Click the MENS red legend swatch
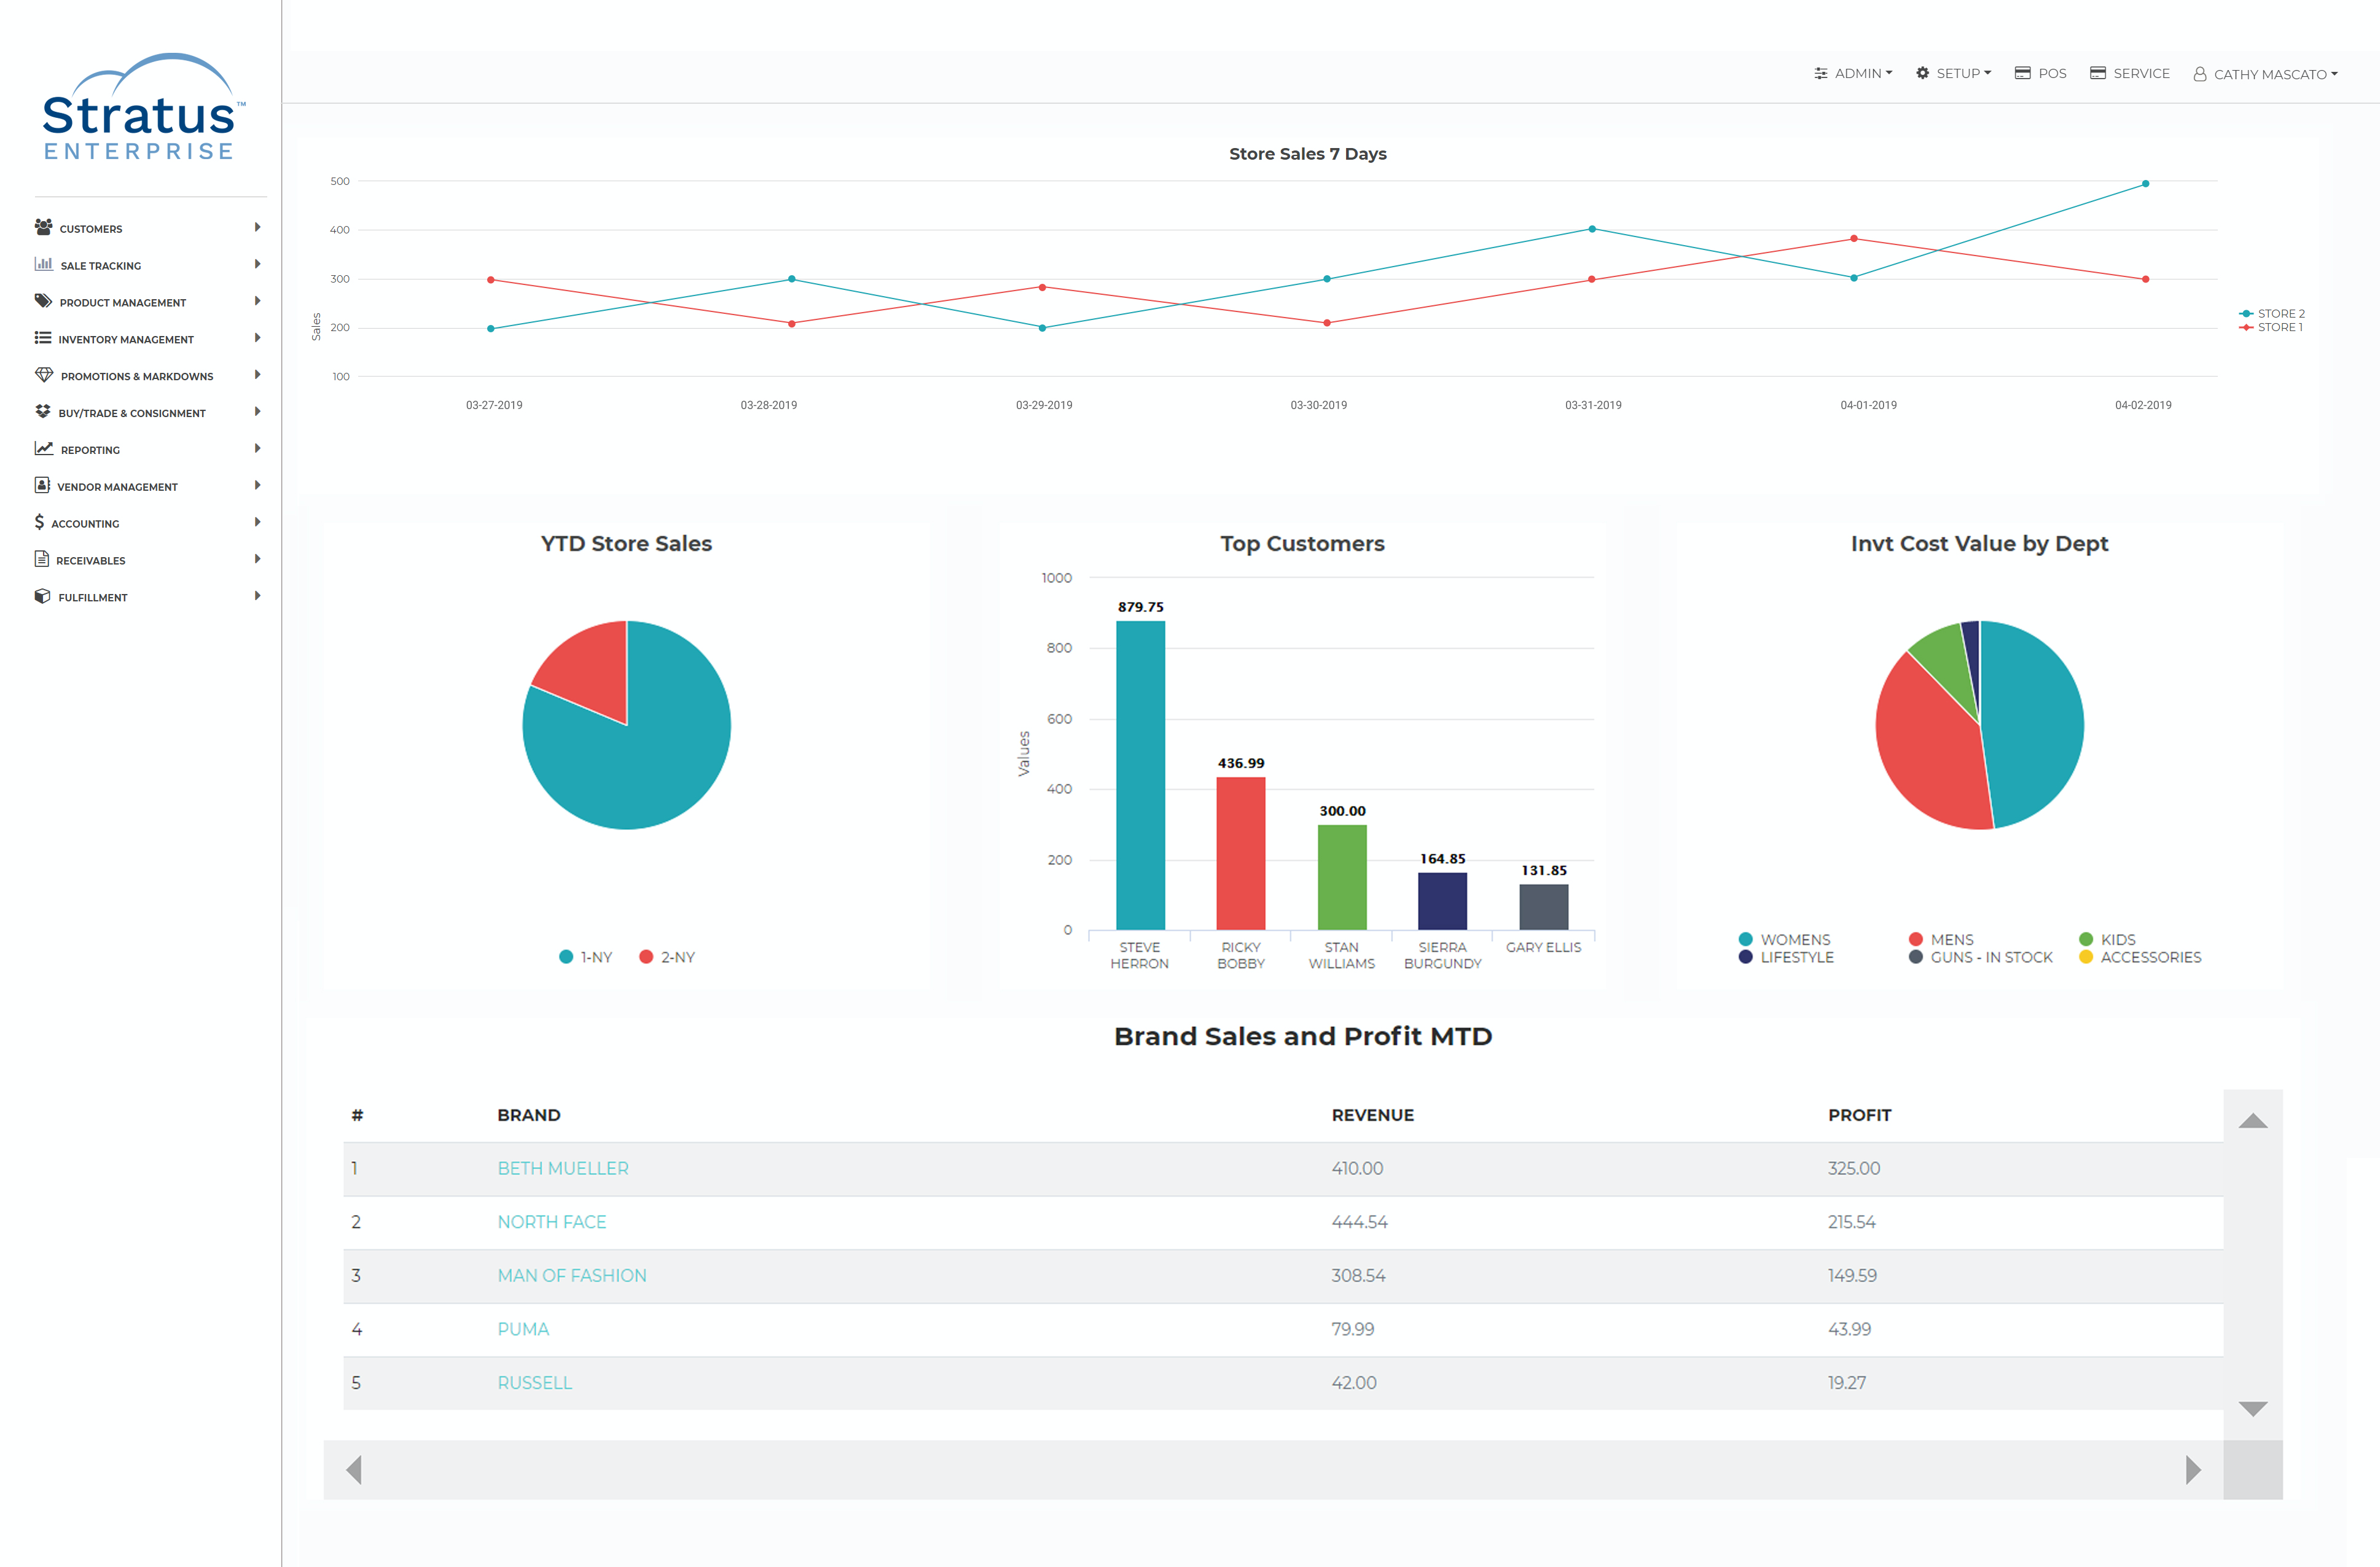 coord(1916,939)
